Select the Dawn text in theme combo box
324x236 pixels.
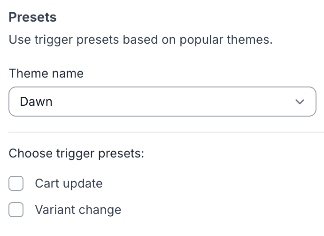click(36, 102)
